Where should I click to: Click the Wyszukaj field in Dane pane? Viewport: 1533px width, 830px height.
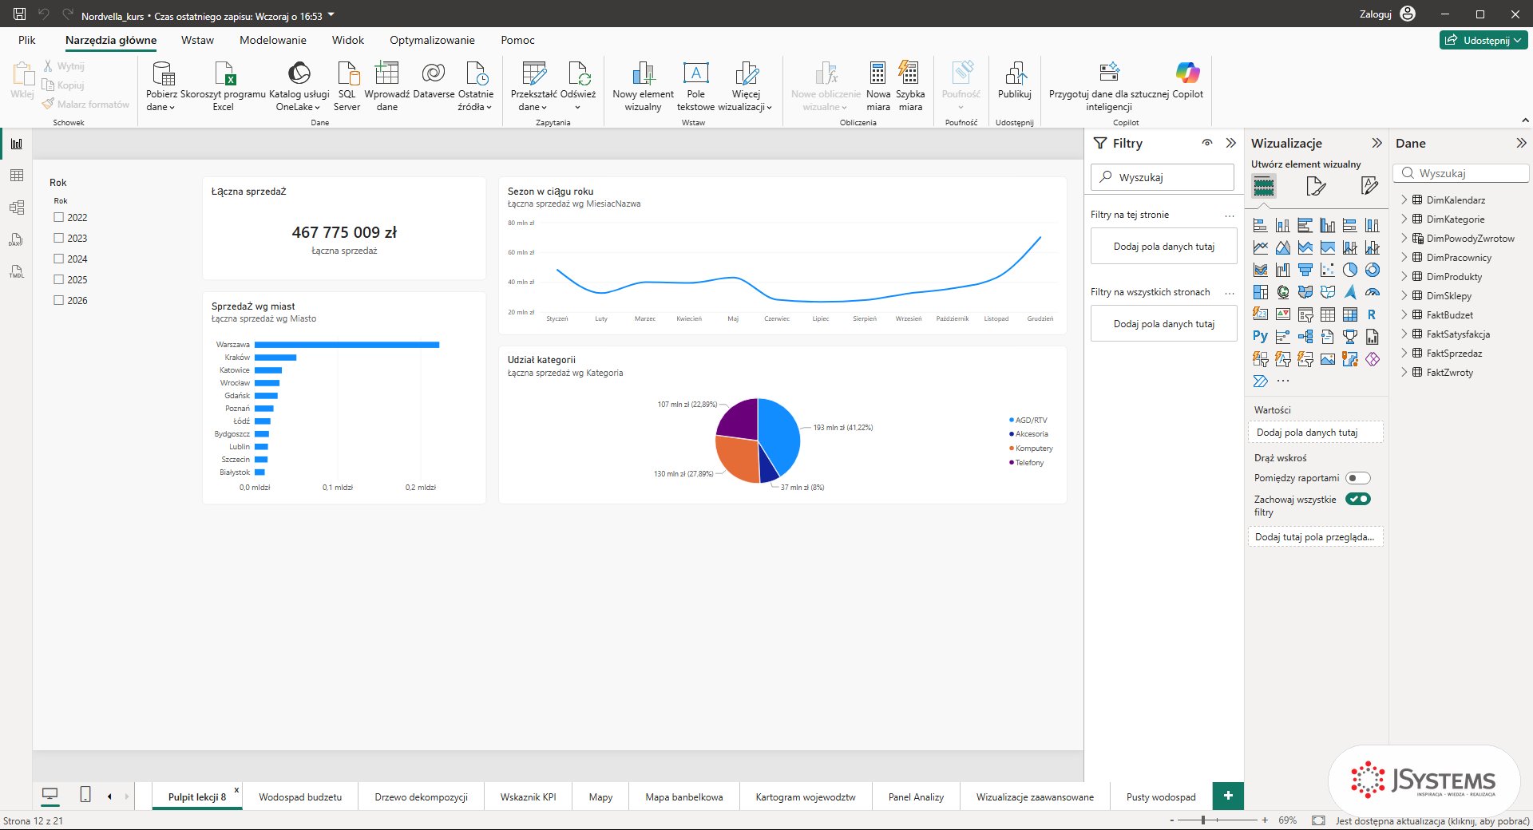tap(1461, 173)
